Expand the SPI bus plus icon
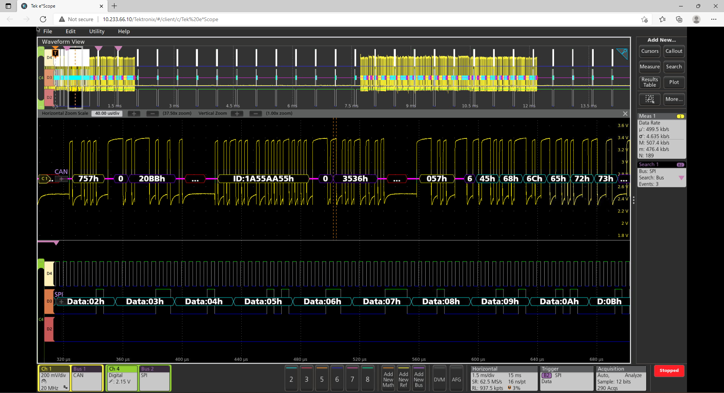 click(x=61, y=301)
